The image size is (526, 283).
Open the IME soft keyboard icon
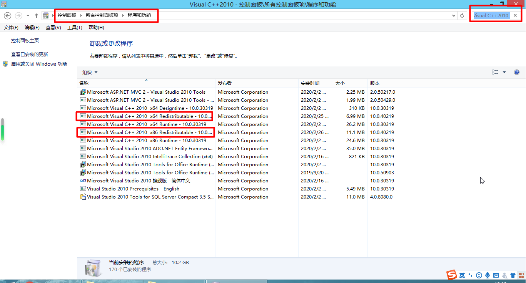496,275
